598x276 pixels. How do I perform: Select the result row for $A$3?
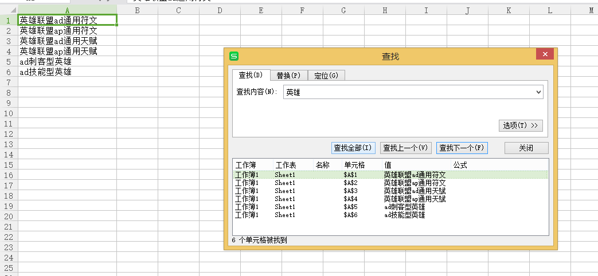[x=390, y=191]
